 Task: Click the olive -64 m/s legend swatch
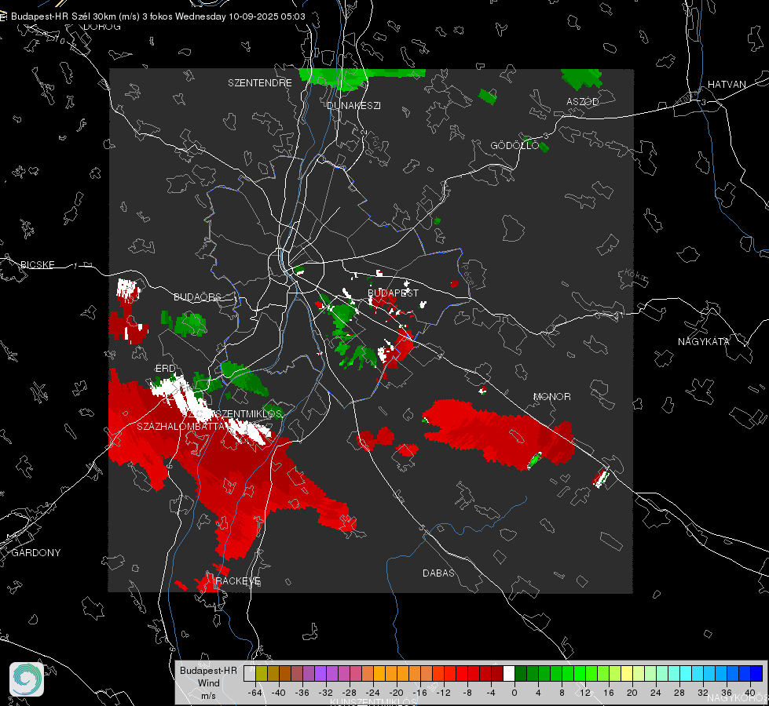(x=261, y=674)
